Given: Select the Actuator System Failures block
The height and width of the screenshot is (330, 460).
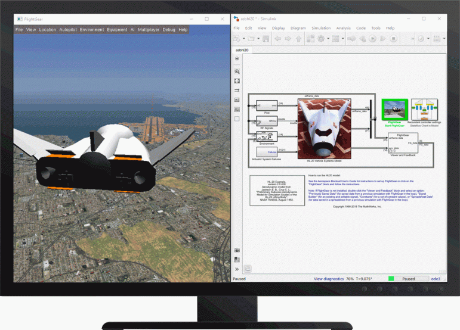Looking at the screenshot, I should click(x=267, y=152).
